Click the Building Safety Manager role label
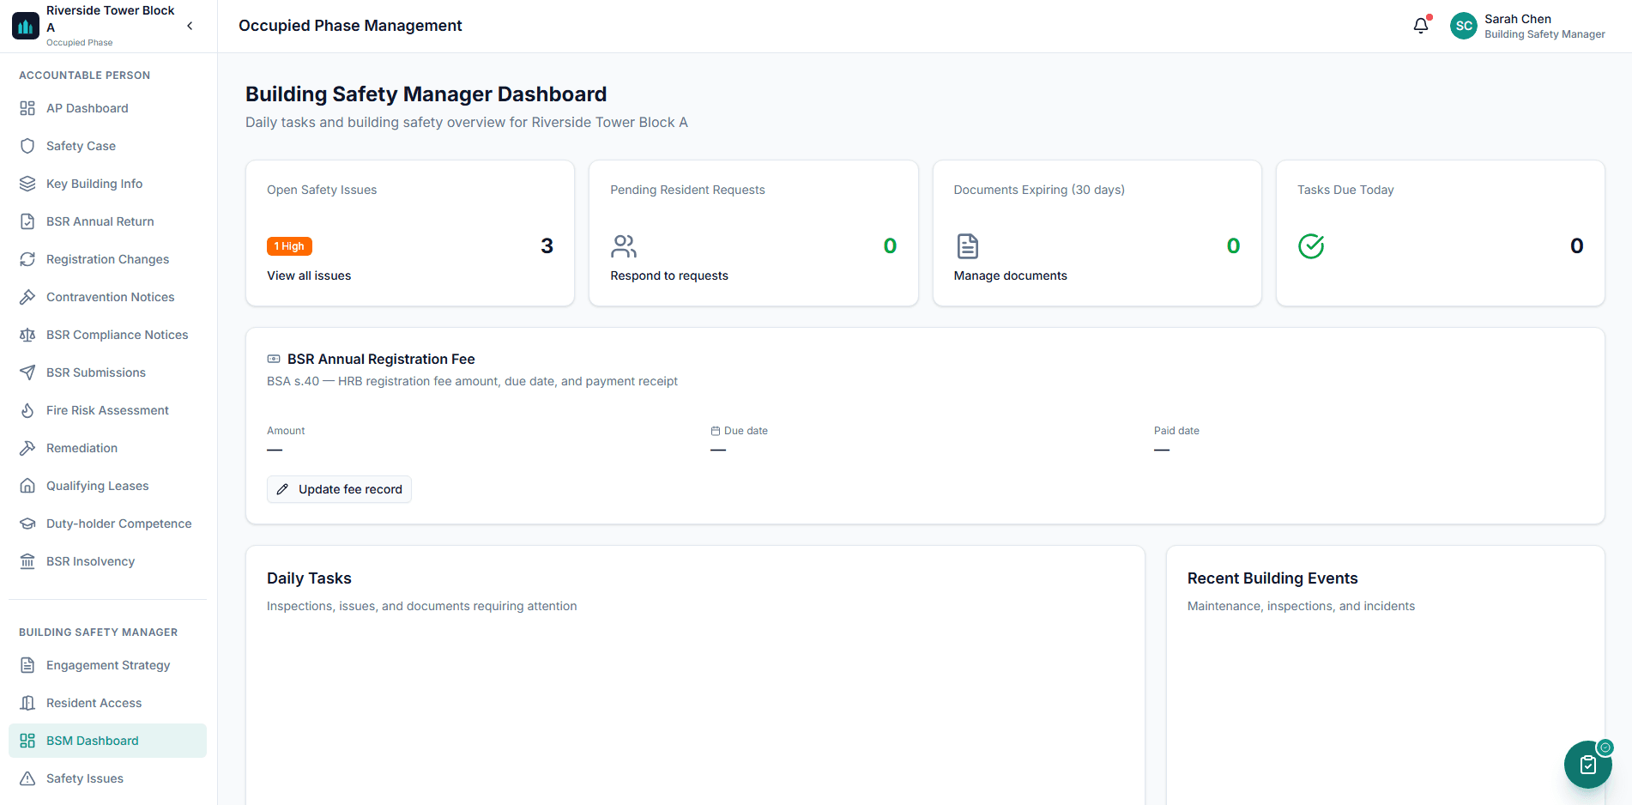Image resolution: width=1632 pixels, height=805 pixels. (x=1544, y=34)
